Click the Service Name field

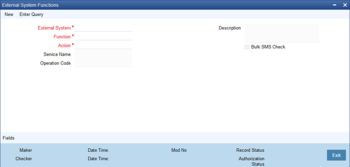tap(103, 54)
